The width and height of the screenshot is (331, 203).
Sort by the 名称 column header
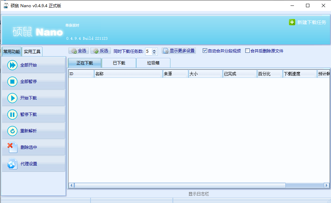point(128,74)
